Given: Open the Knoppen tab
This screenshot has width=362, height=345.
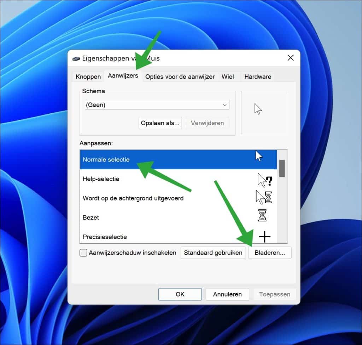Looking at the screenshot, I should tap(88, 76).
